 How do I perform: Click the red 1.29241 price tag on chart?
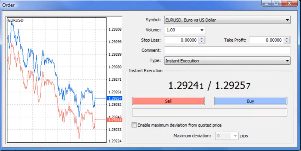coord(114,120)
